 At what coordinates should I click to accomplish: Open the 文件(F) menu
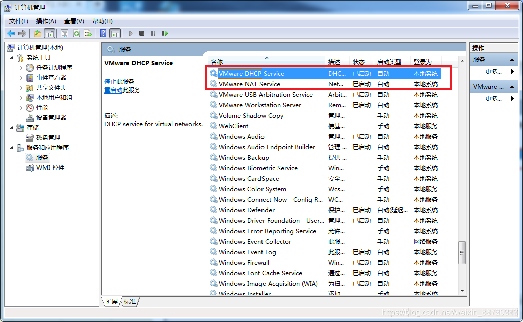pos(19,21)
